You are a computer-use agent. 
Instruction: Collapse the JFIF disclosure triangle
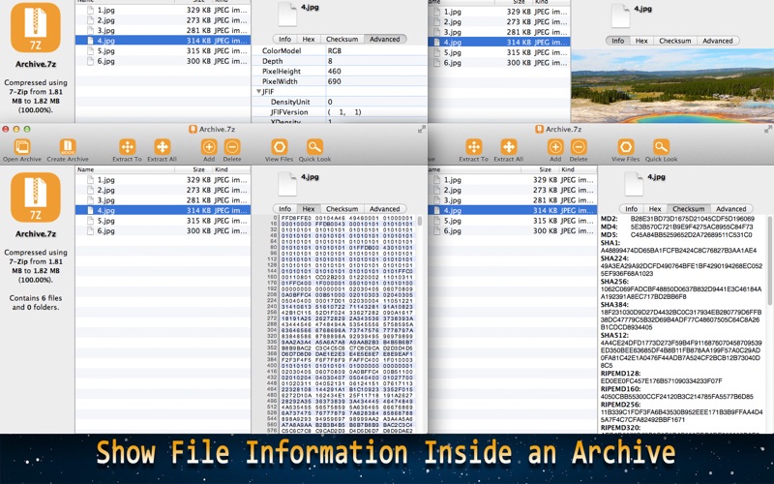[x=258, y=92]
